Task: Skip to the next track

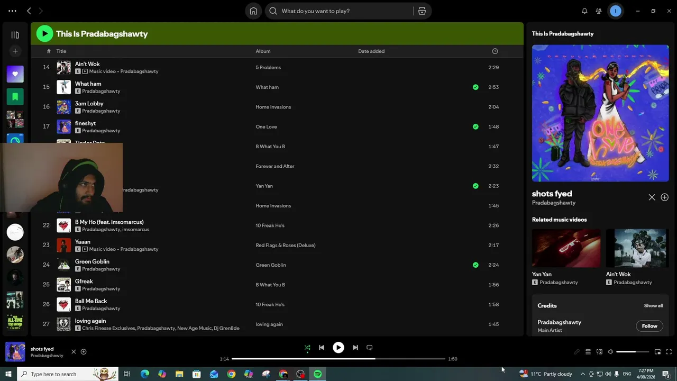Action: pyautogui.click(x=355, y=348)
